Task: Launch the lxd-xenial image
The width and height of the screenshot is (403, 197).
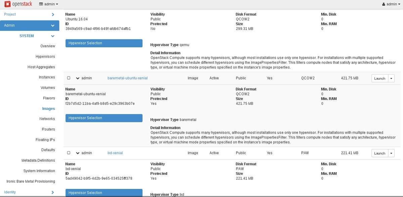Action: pos(380,153)
